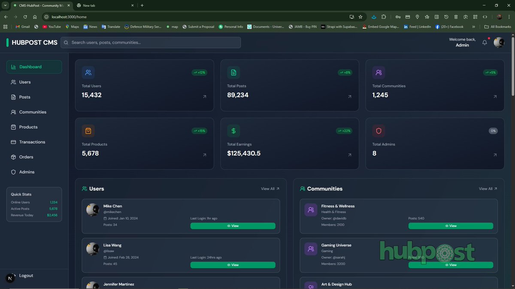Click the admin profile avatar in header
Screen dimensions: 515x289
(499, 42)
